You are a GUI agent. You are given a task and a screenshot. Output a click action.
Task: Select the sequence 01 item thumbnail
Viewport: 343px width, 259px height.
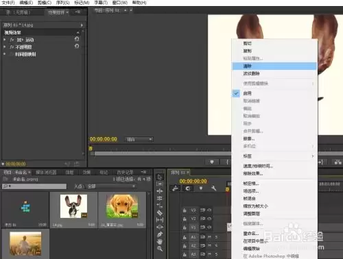(25, 206)
